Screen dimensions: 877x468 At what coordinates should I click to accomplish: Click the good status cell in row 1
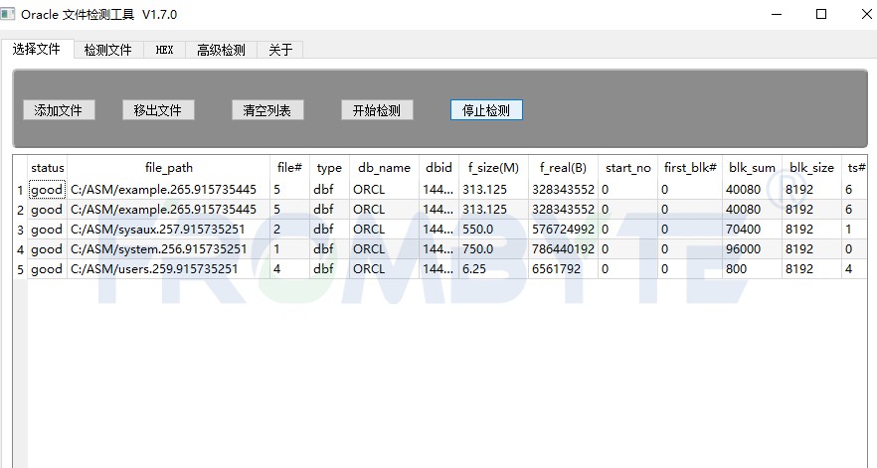[x=47, y=190]
